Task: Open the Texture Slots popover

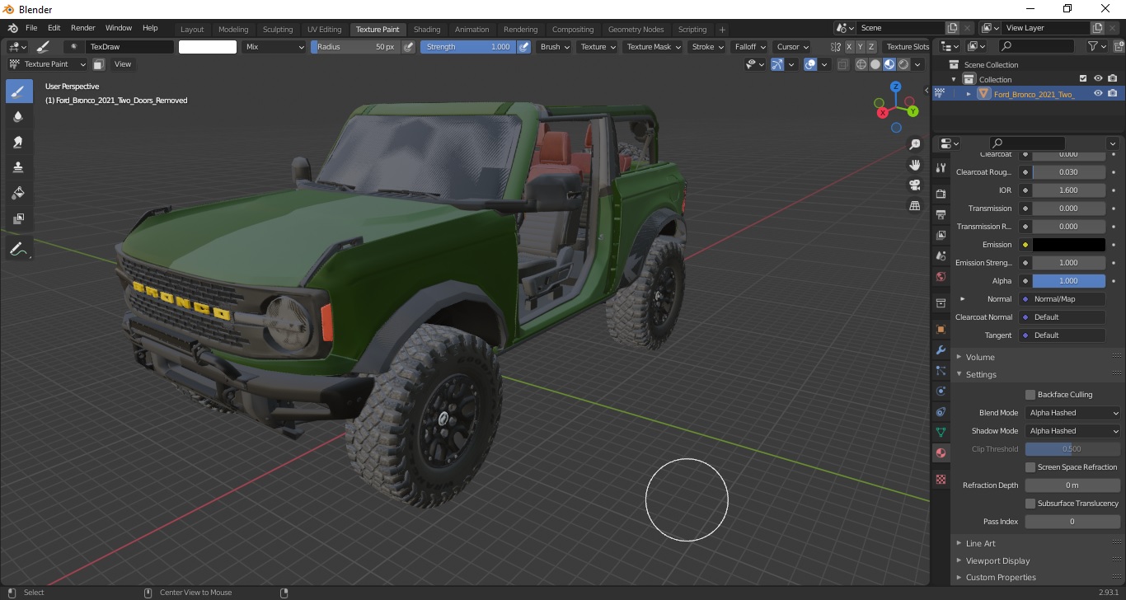Action: (907, 47)
